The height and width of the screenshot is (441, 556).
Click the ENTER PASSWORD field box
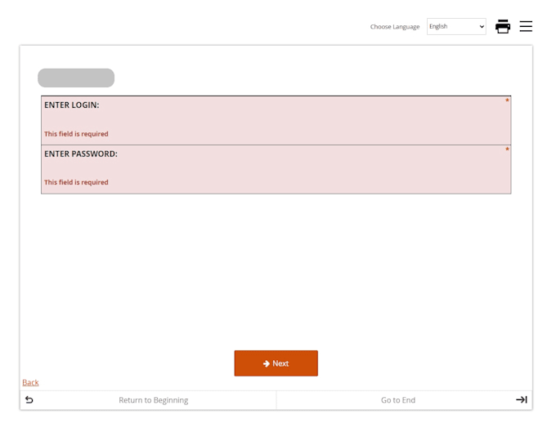click(276, 169)
